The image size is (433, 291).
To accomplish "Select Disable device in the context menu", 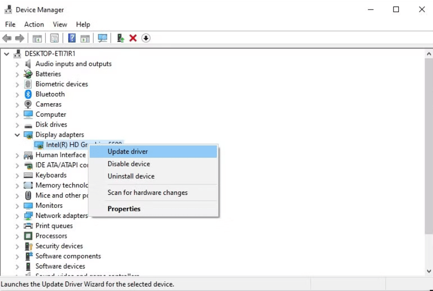I will (x=130, y=164).
